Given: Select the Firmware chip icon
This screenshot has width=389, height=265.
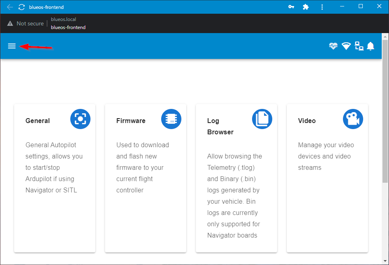Looking at the screenshot, I should click(171, 119).
